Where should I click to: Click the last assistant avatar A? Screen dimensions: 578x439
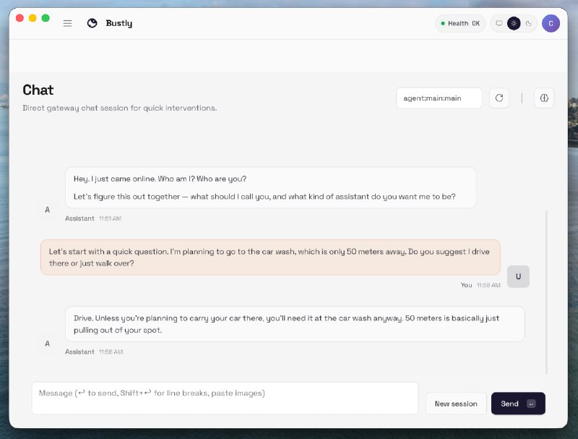[48, 344]
